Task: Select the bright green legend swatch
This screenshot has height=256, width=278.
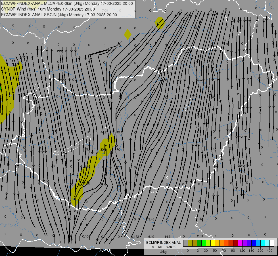Action: [x=204, y=243]
